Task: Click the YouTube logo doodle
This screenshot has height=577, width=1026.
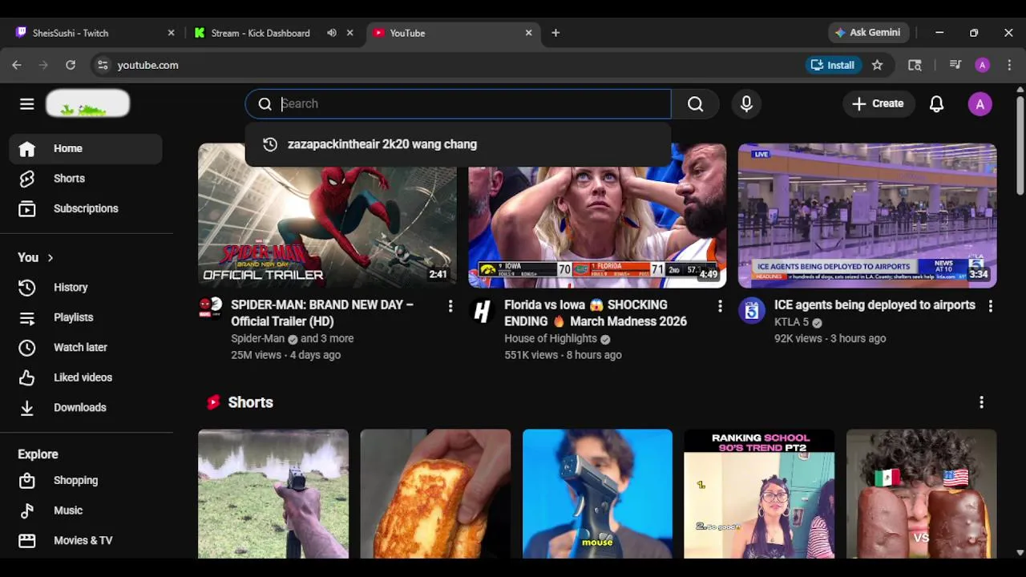Action: (x=87, y=104)
